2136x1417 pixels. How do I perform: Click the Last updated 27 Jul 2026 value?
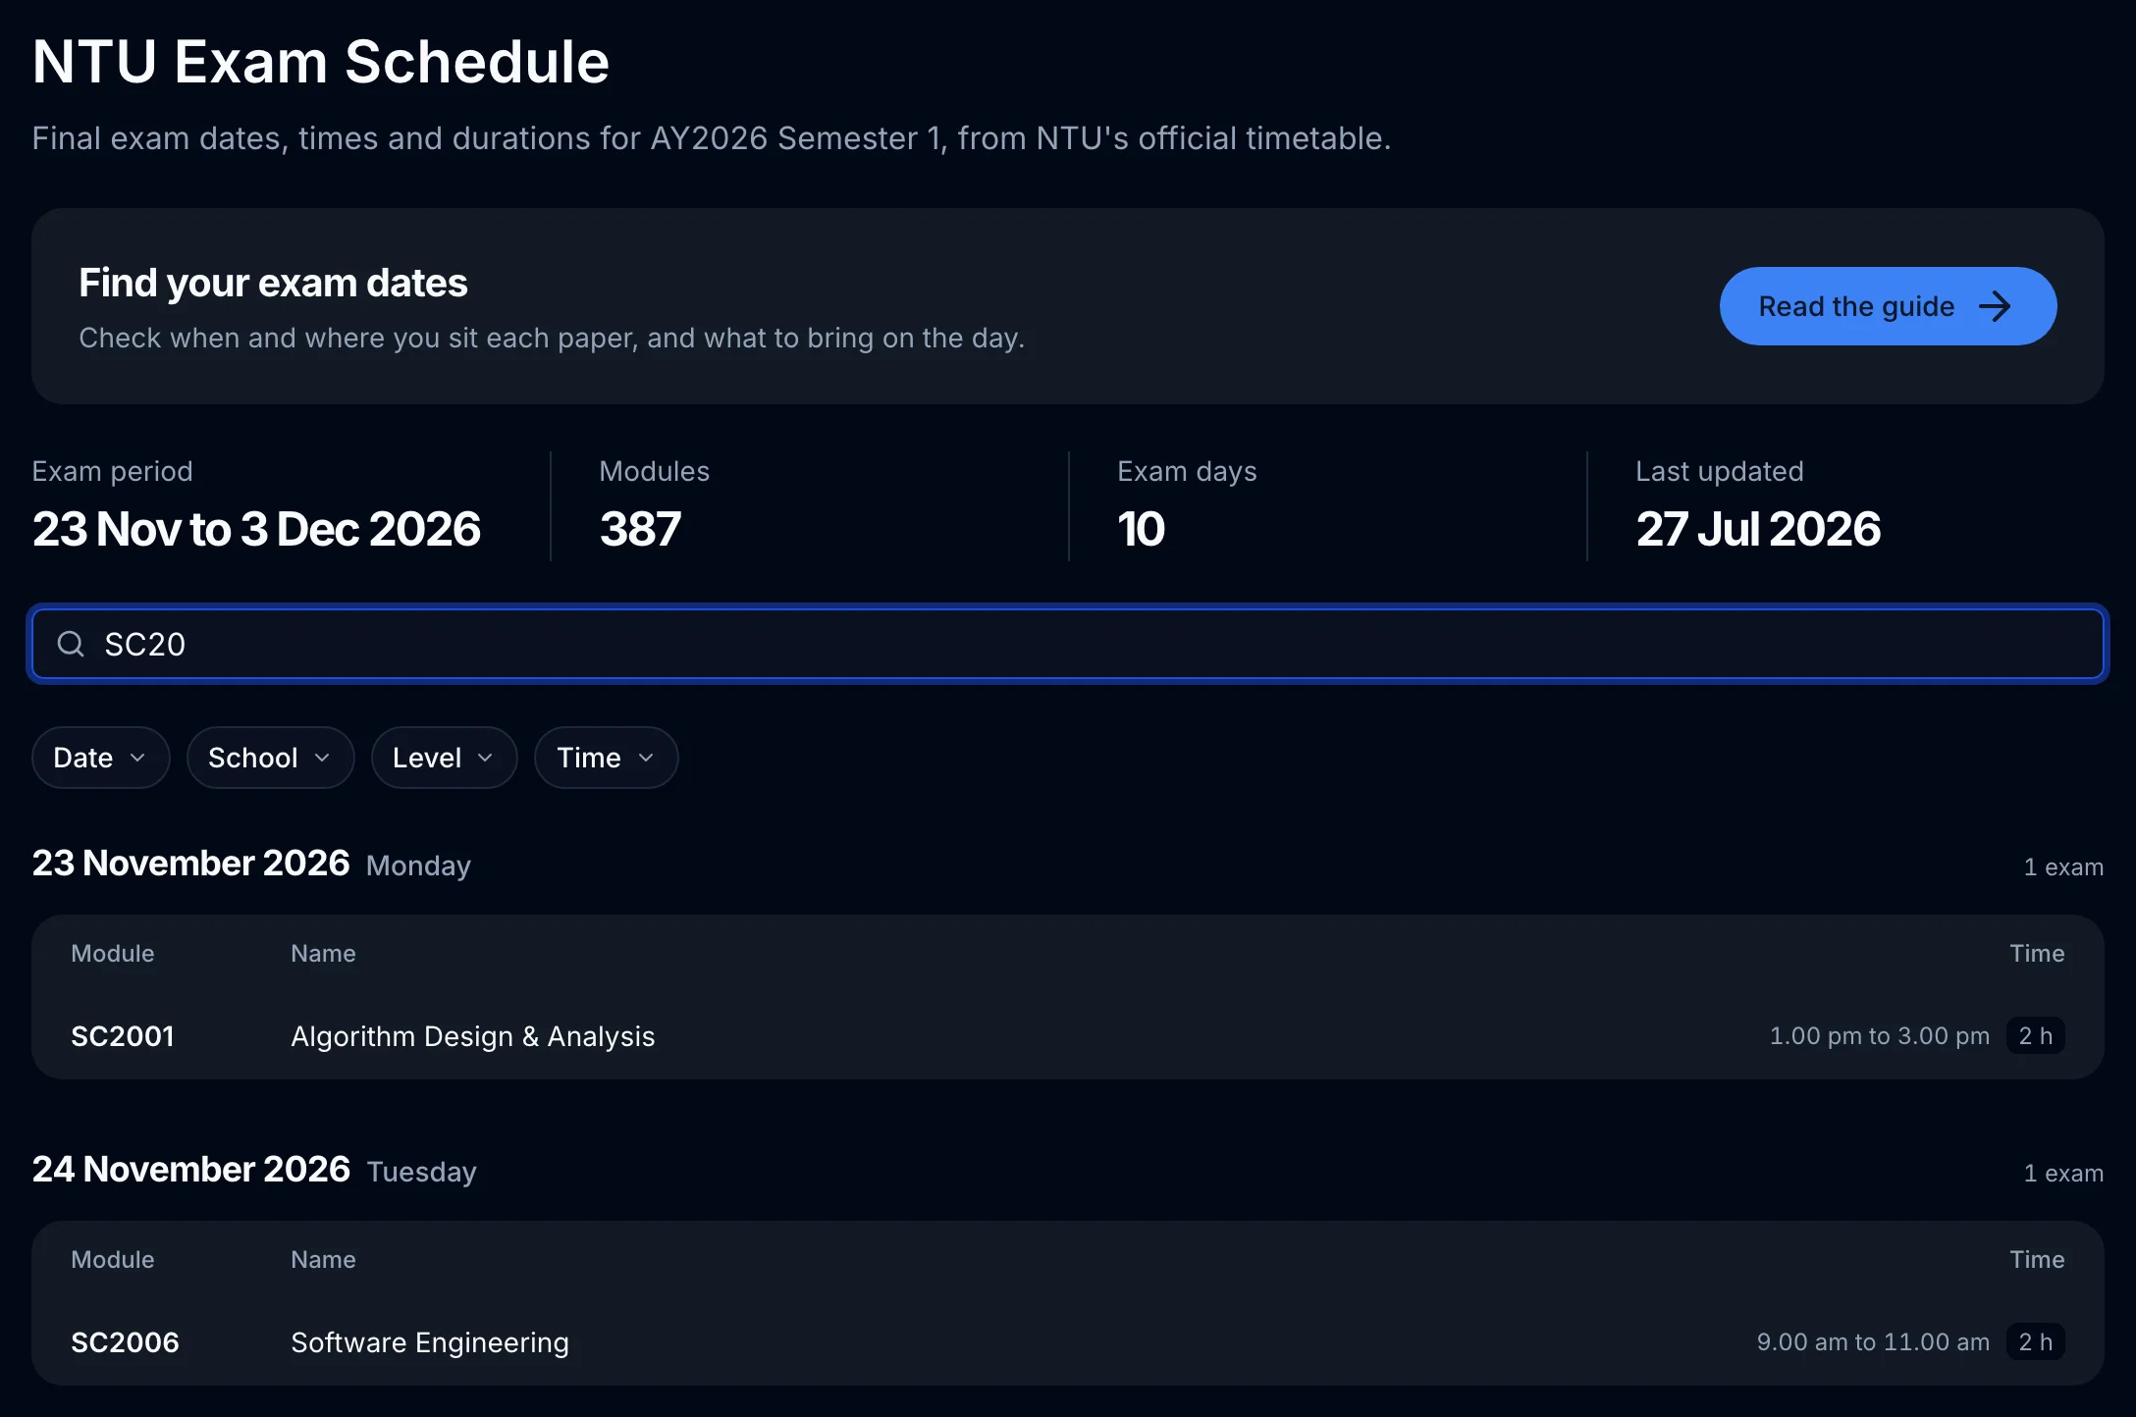[x=1758, y=530]
